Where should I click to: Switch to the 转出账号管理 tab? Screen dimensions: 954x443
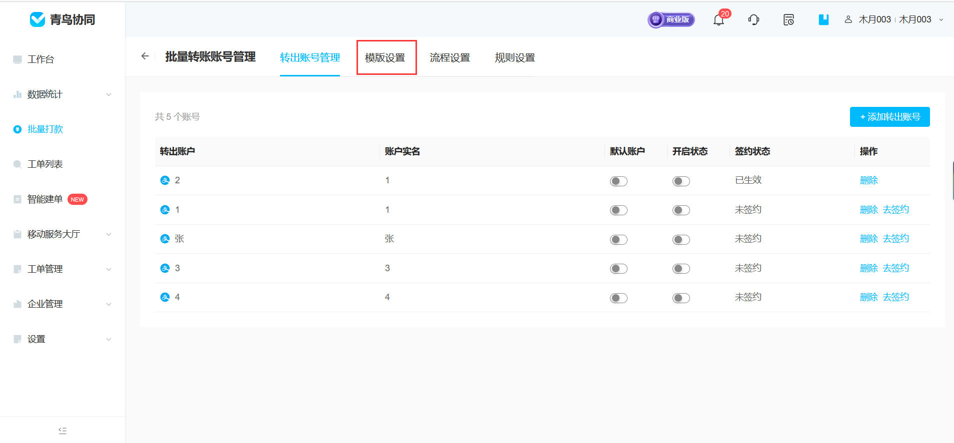coord(310,57)
